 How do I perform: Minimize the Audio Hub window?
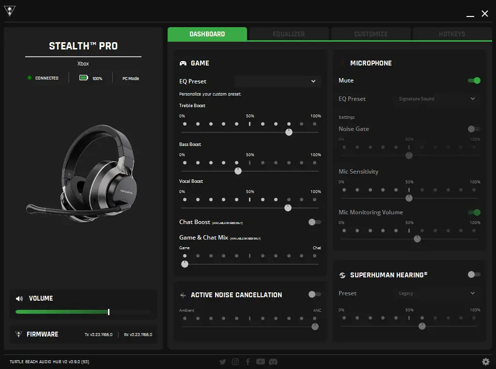coord(470,16)
